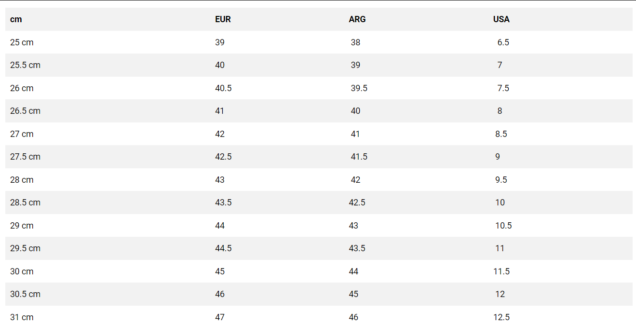Click EUR size 40 cell

pos(220,65)
